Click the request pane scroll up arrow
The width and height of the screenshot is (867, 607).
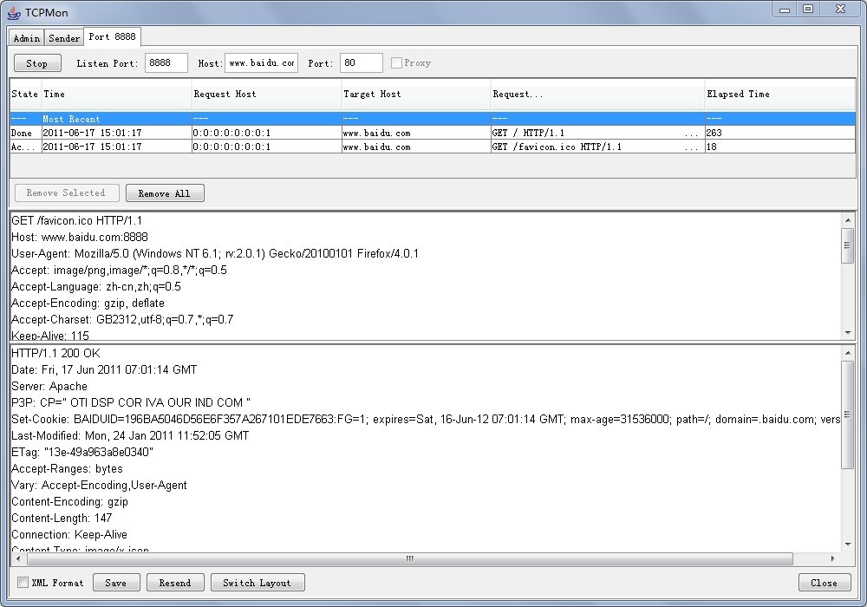[x=848, y=220]
